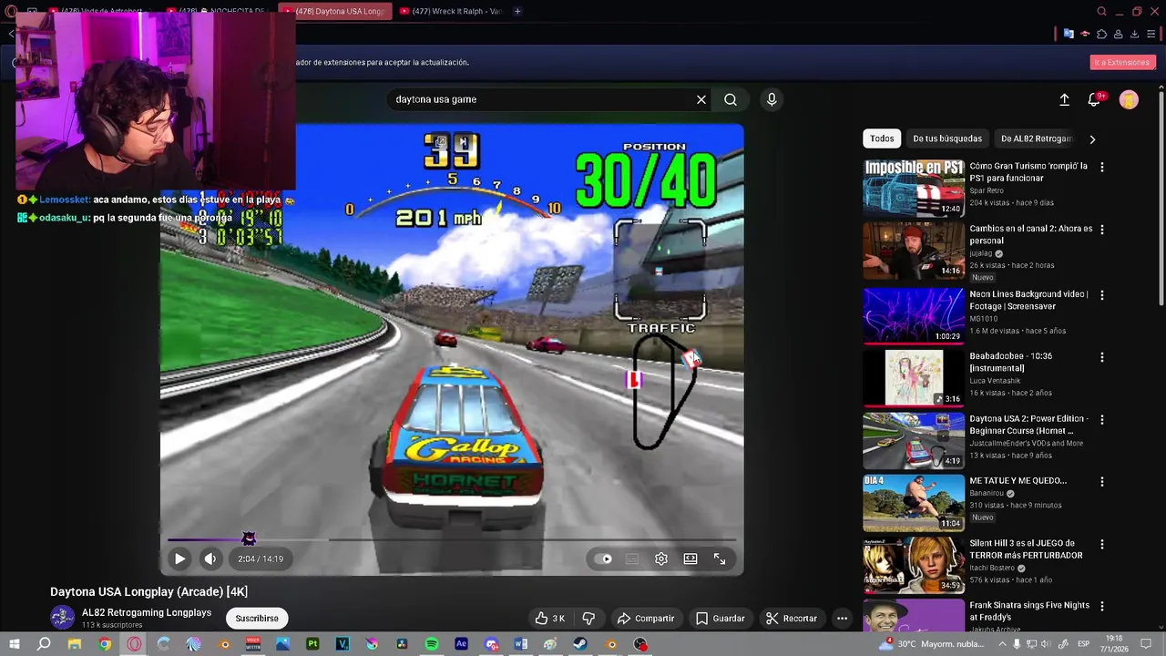1166x656 pixels.
Task: Switch to the 'Wreck It Ralph' browser tab
Action: click(x=451, y=11)
